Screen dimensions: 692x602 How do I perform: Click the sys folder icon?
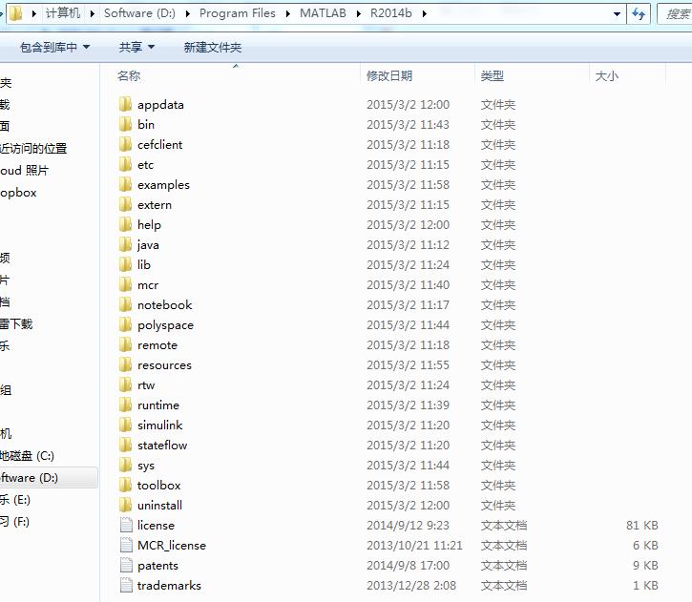(x=126, y=466)
